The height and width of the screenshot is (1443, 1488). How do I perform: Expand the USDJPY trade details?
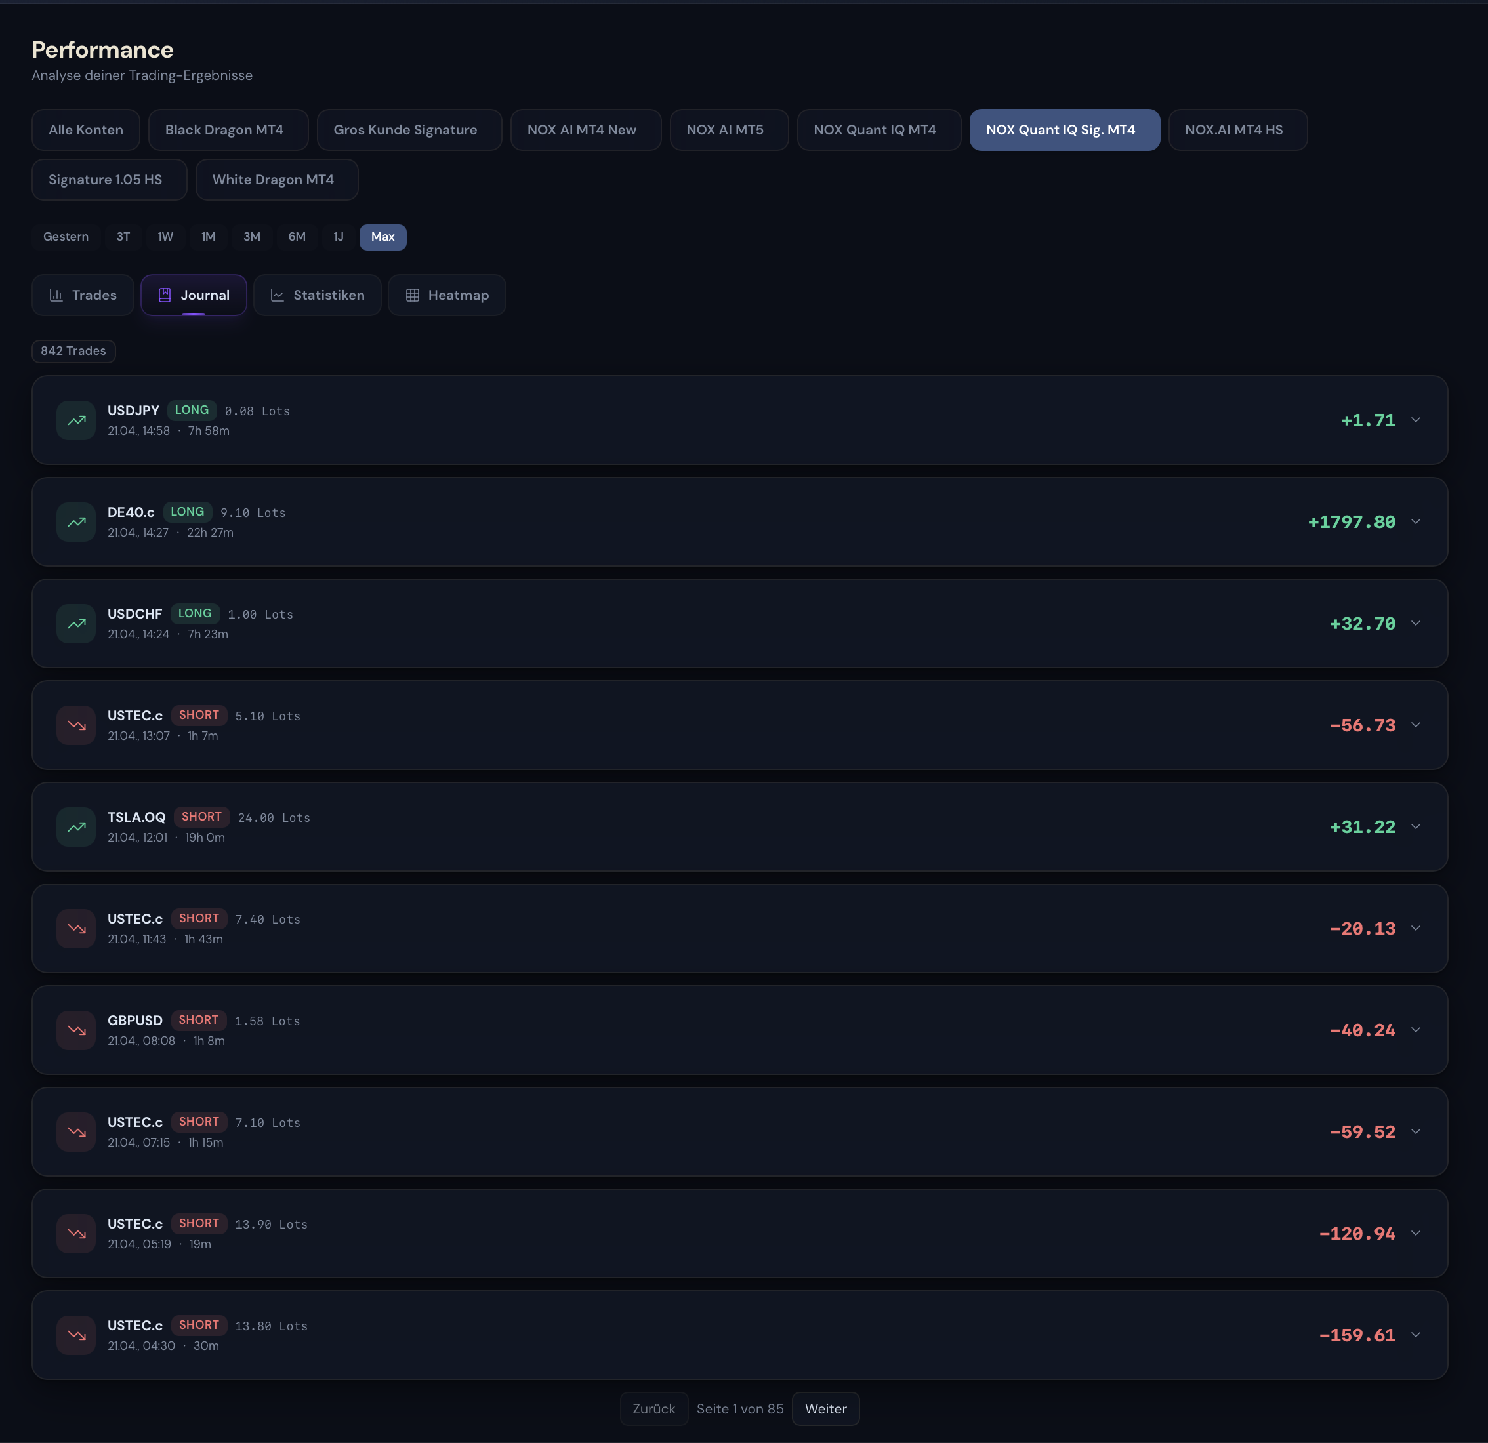(x=1416, y=420)
